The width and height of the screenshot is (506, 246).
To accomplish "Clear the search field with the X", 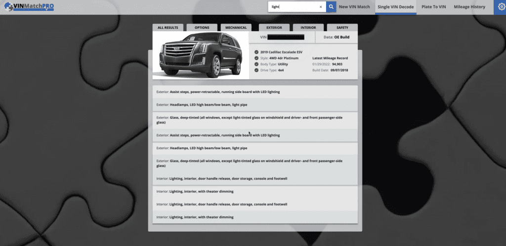I will [321, 7].
